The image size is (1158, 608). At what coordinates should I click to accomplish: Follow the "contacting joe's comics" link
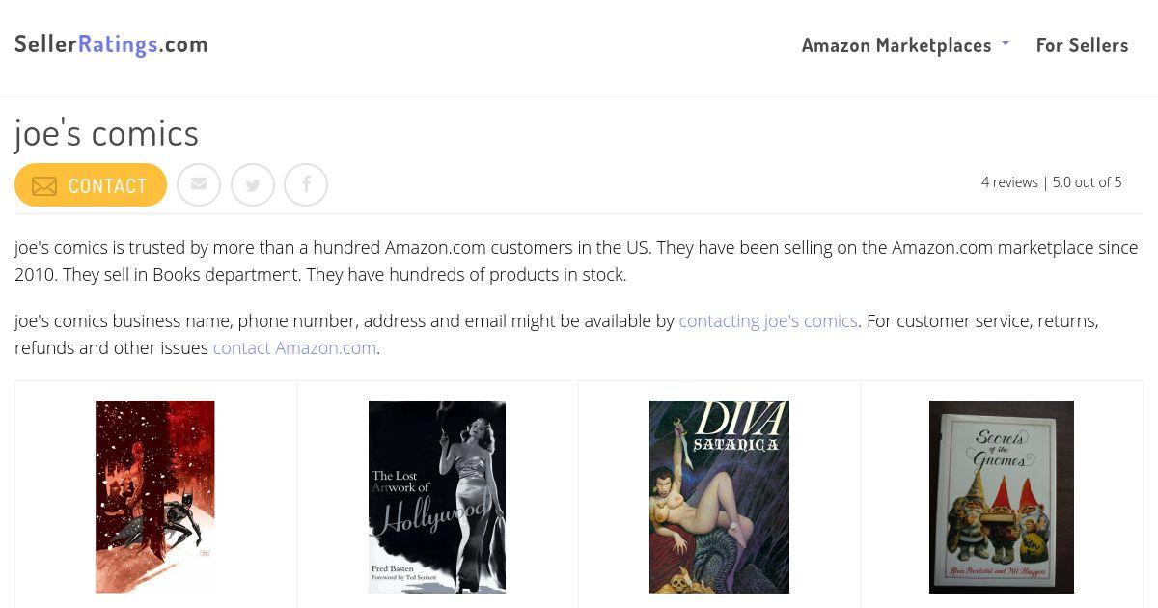coord(768,320)
